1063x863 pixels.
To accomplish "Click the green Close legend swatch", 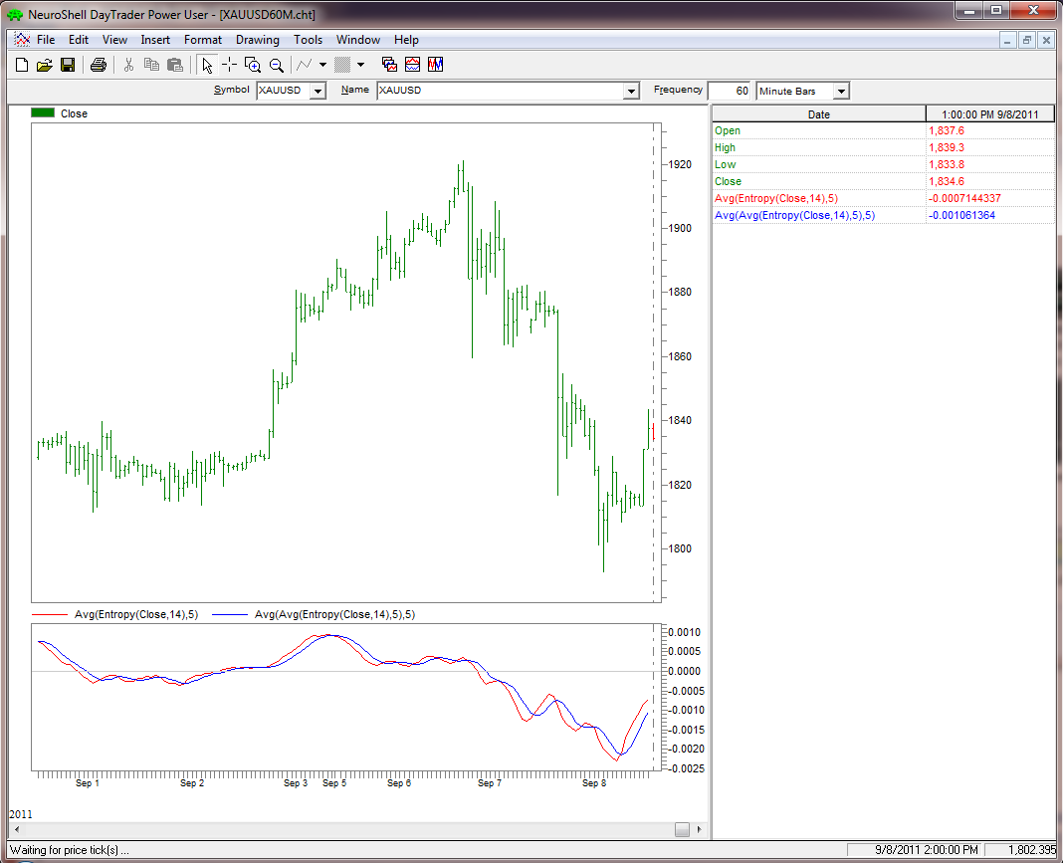I will 43,113.
